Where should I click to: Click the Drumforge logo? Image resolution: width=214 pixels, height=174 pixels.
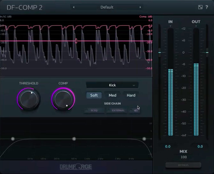[76, 167]
